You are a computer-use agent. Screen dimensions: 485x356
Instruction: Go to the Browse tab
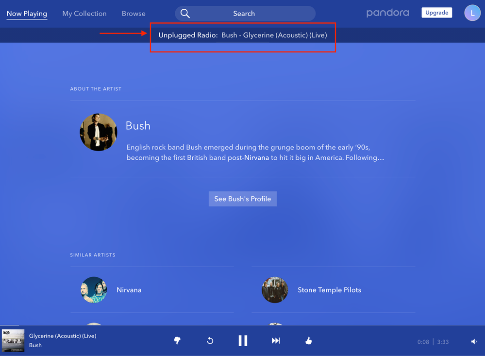click(x=134, y=14)
